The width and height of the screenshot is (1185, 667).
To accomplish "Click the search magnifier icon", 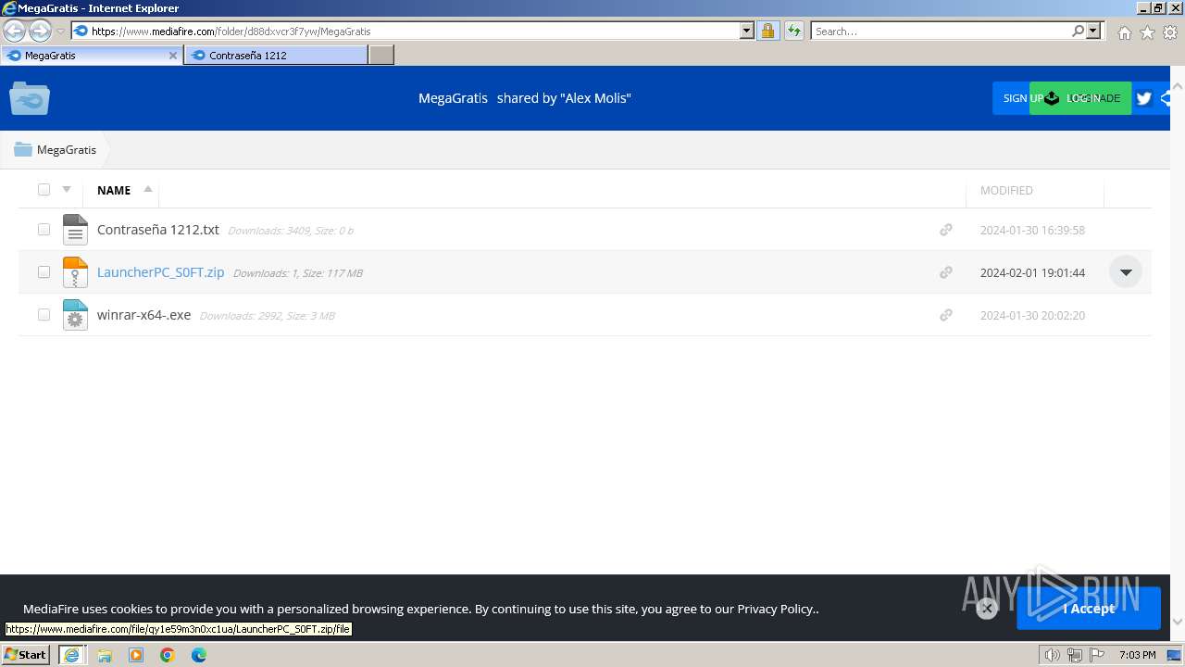I will click(1078, 31).
